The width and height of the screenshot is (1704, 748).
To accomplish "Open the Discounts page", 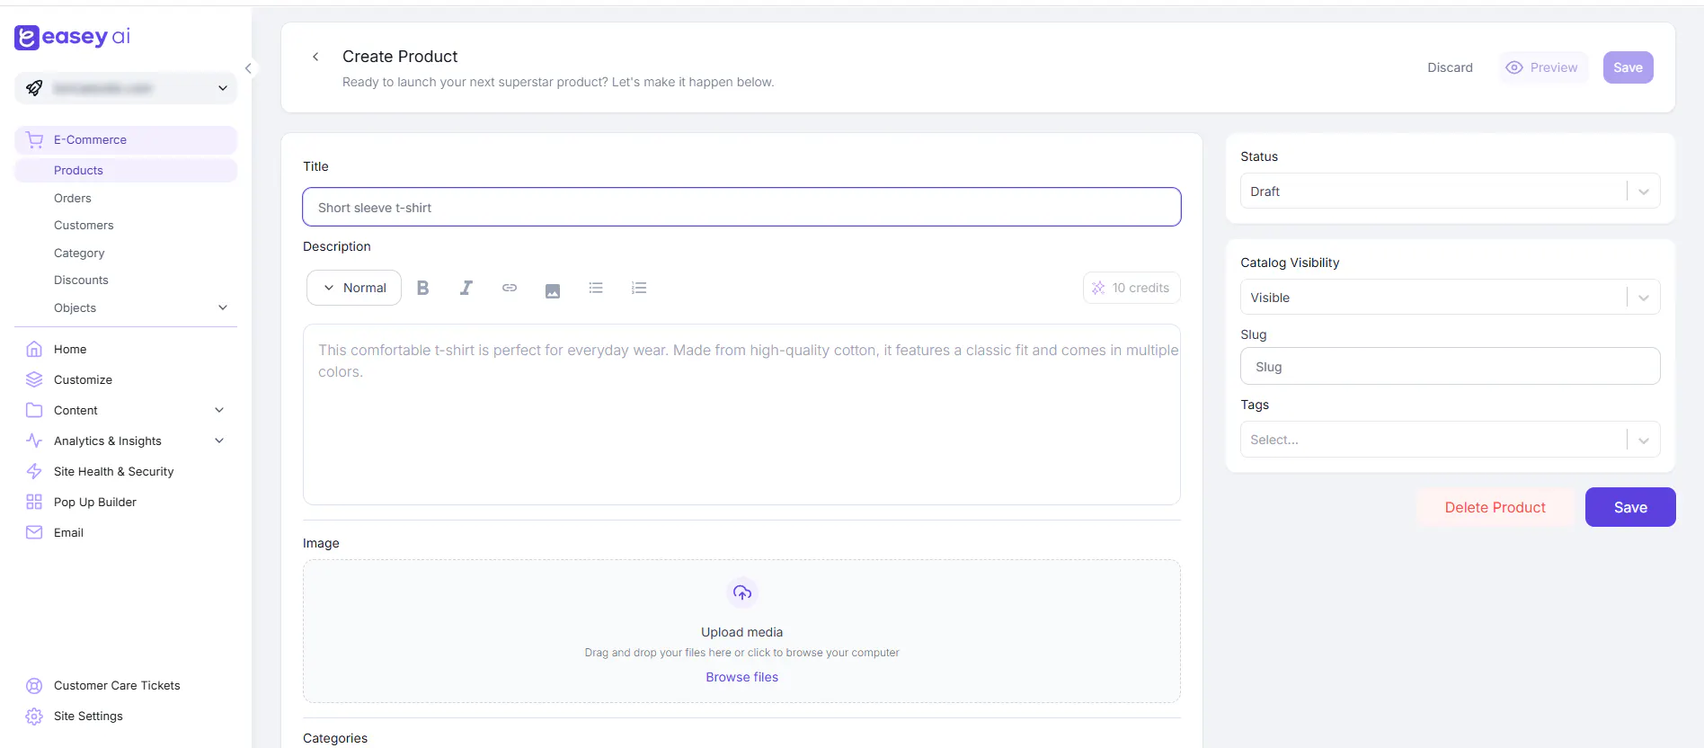I will (x=81, y=280).
